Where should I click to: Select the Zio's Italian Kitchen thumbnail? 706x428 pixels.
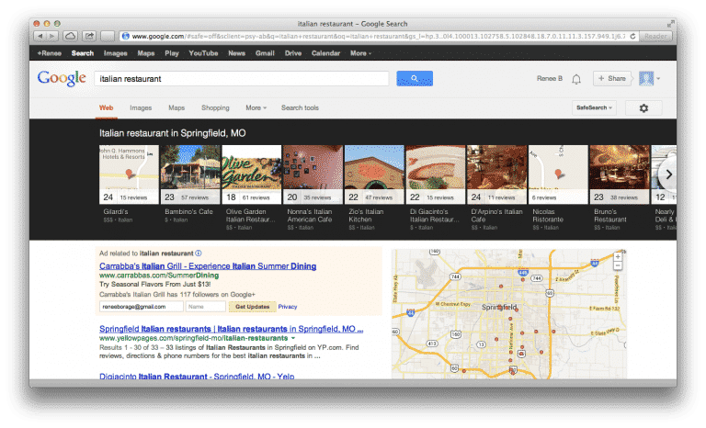(x=374, y=175)
